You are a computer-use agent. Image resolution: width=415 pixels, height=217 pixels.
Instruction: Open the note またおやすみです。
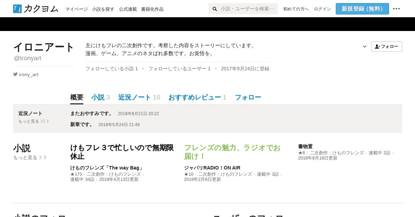tap(91, 113)
